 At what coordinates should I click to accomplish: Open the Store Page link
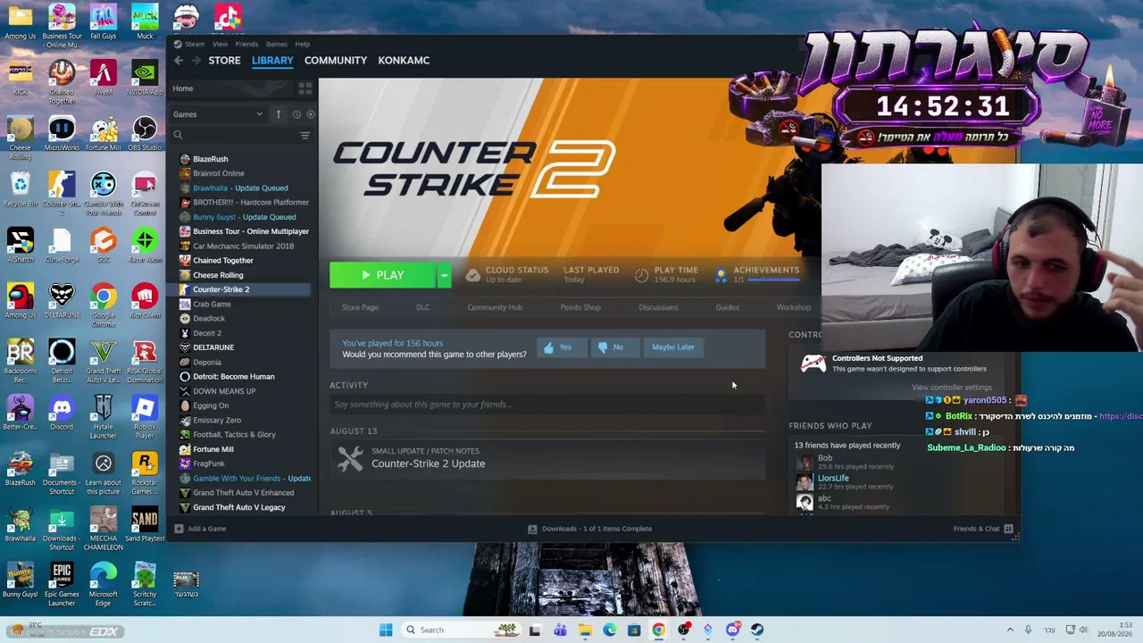pyautogui.click(x=360, y=308)
